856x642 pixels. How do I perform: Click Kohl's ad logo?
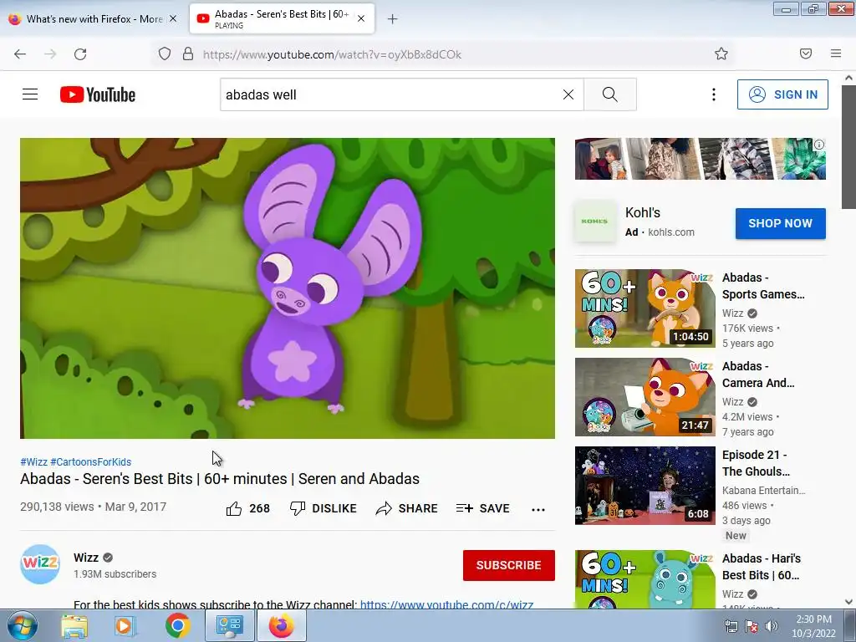594,221
